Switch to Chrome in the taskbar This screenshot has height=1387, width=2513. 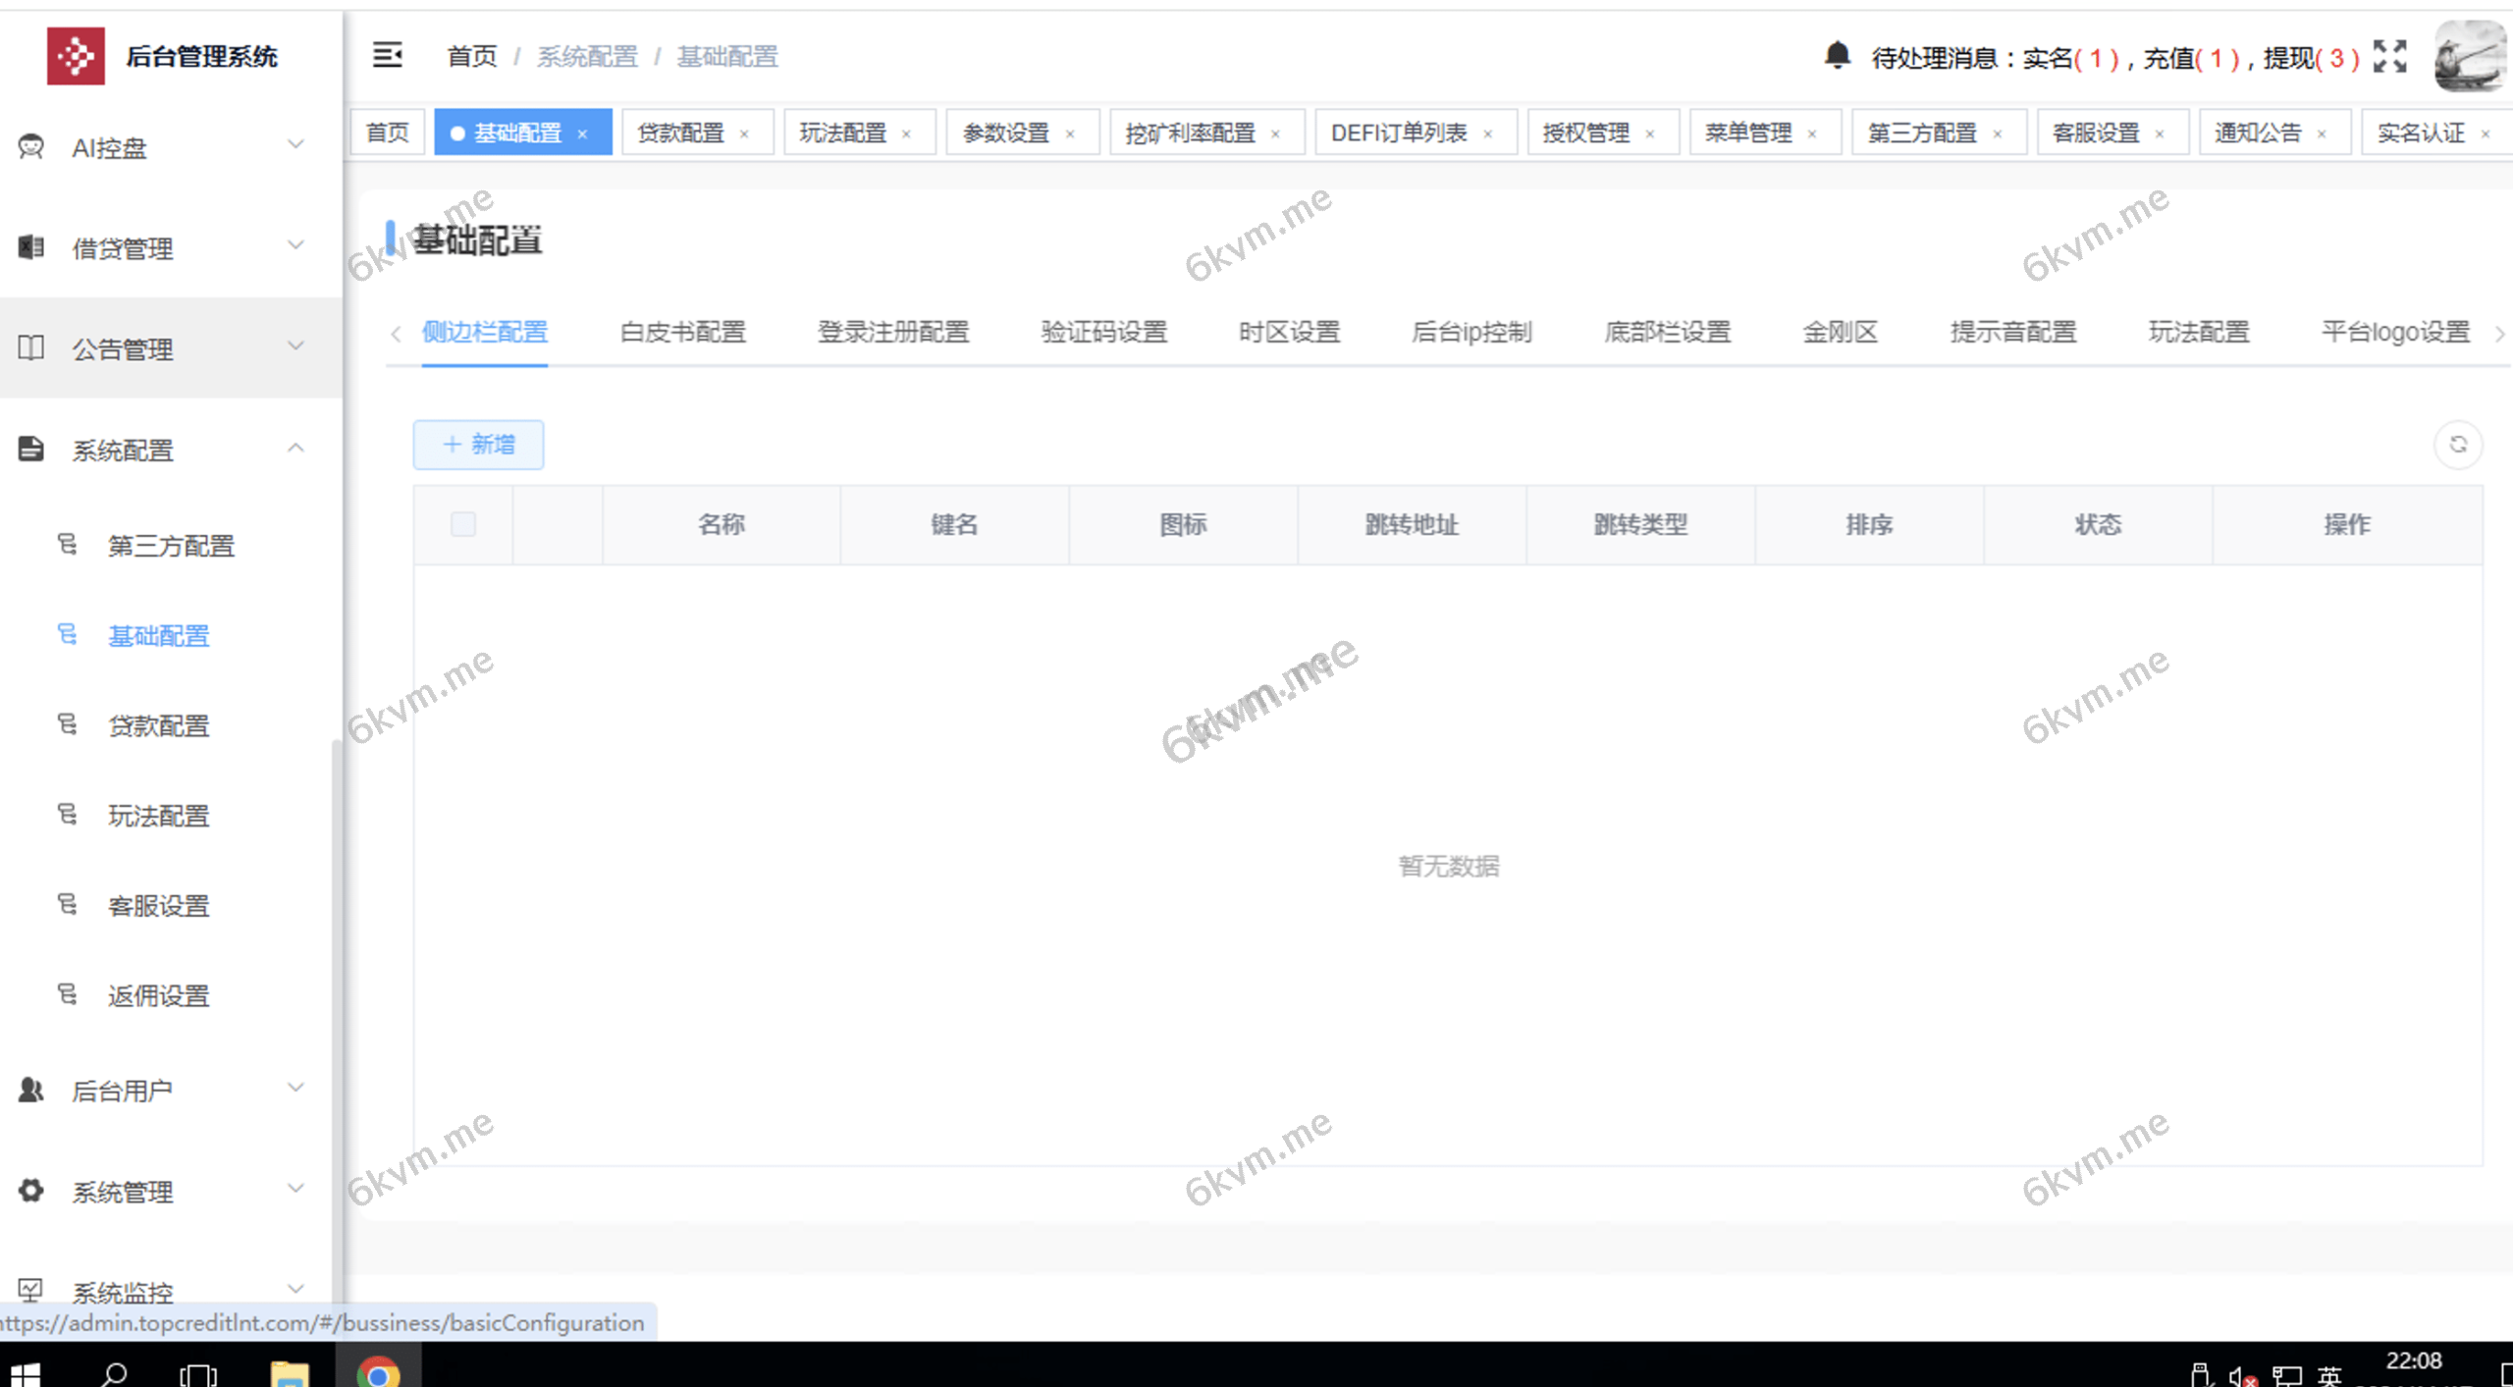click(378, 1371)
